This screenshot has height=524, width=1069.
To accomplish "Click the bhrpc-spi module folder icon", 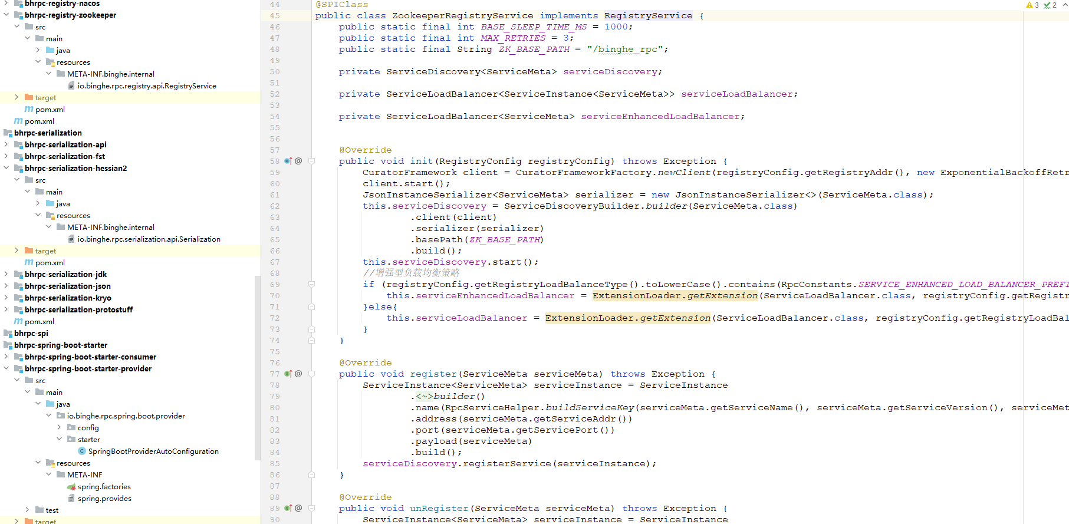I will pyautogui.click(x=8, y=334).
